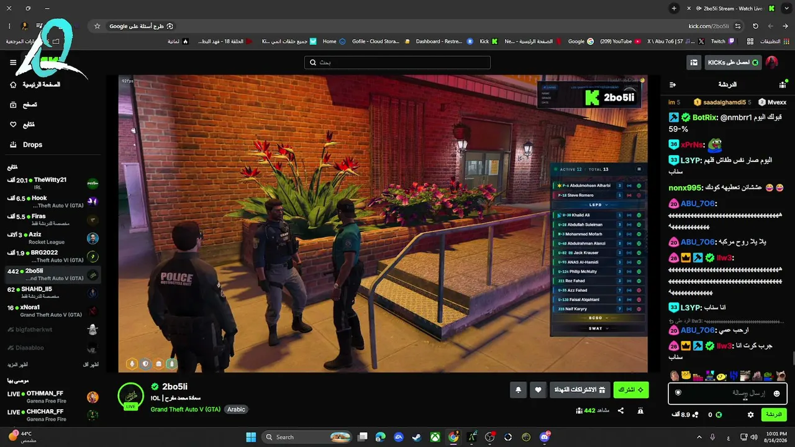Open recommended CHICHAR_FF channel

coord(53,415)
